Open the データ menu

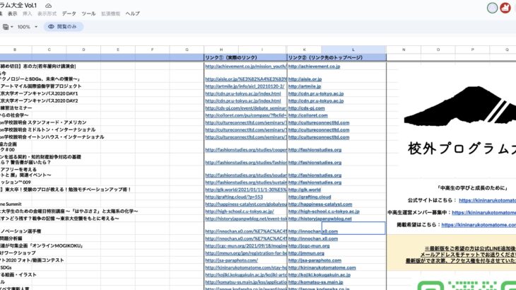pos(69,13)
